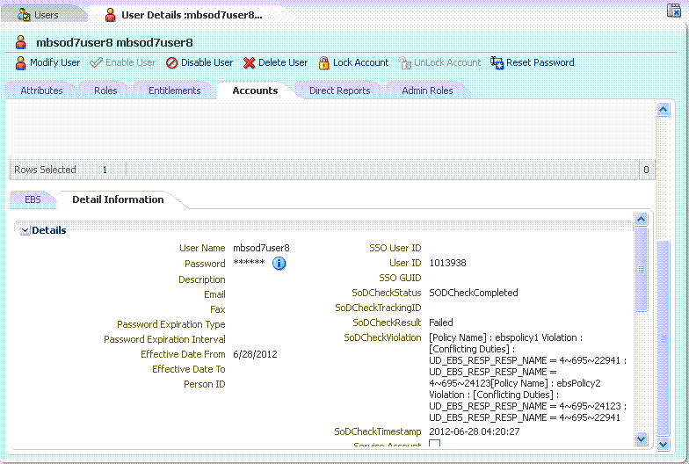Switch to the Entitlements tab
The width and height of the screenshot is (689, 464).
pos(174,91)
